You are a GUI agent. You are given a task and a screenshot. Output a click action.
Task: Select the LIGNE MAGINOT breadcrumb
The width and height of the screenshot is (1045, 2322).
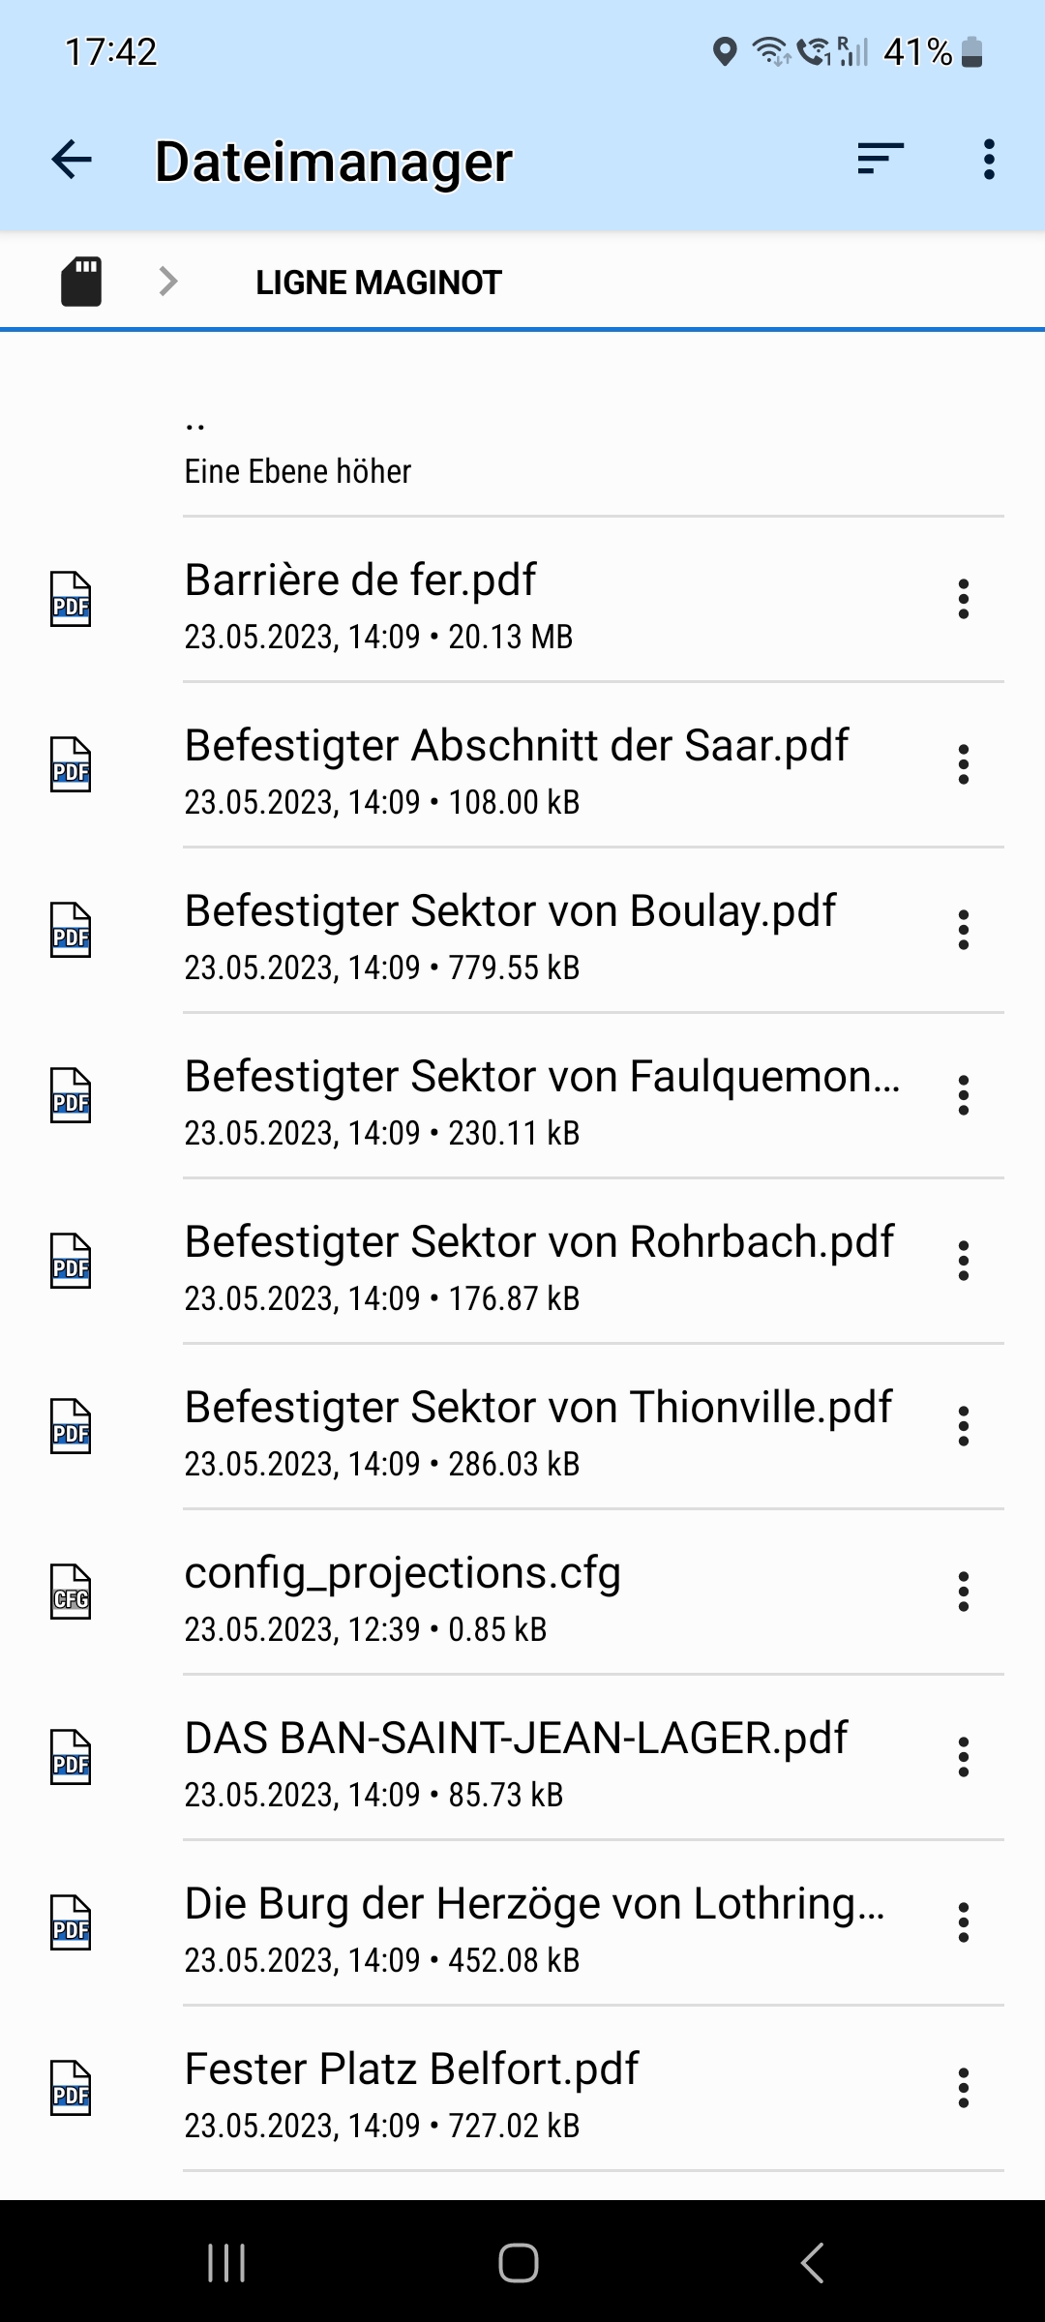(x=378, y=283)
